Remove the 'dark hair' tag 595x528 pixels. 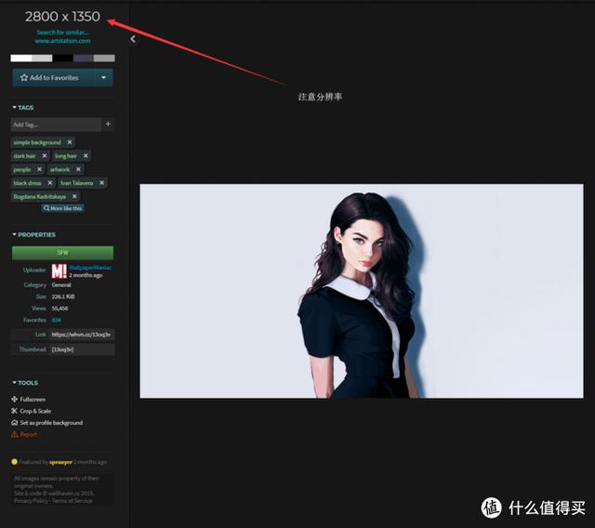click(x=45, y=155)
